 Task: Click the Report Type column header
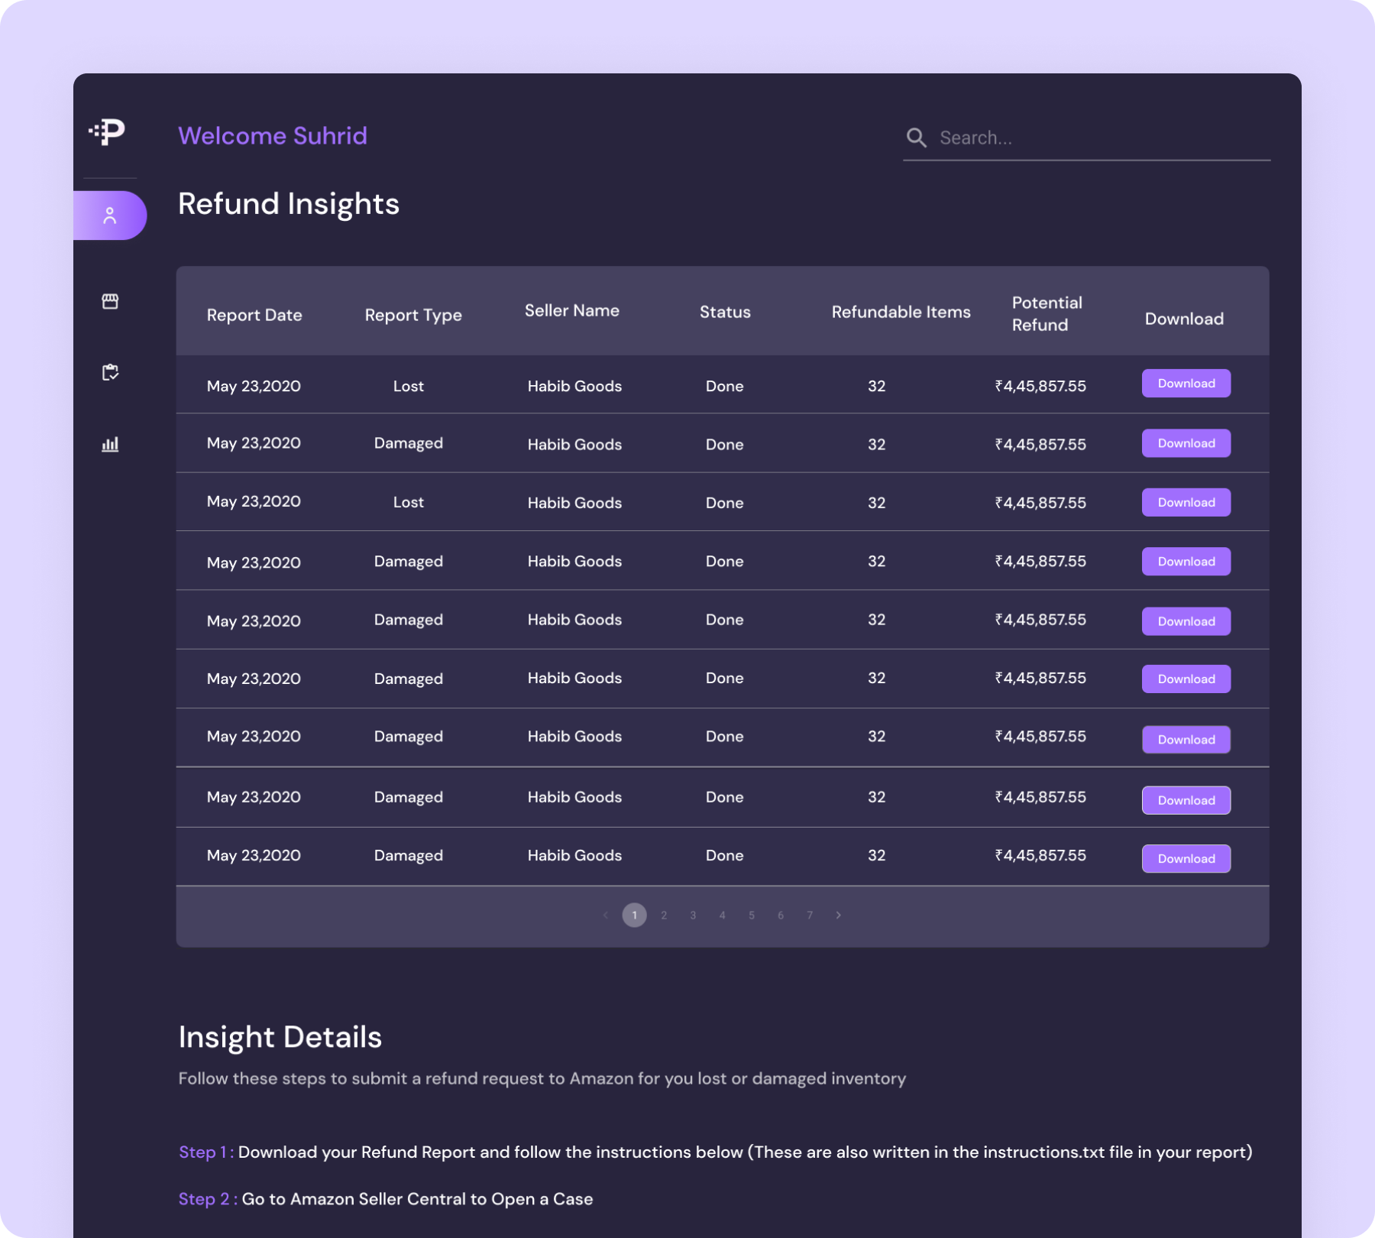coord(413,315)
